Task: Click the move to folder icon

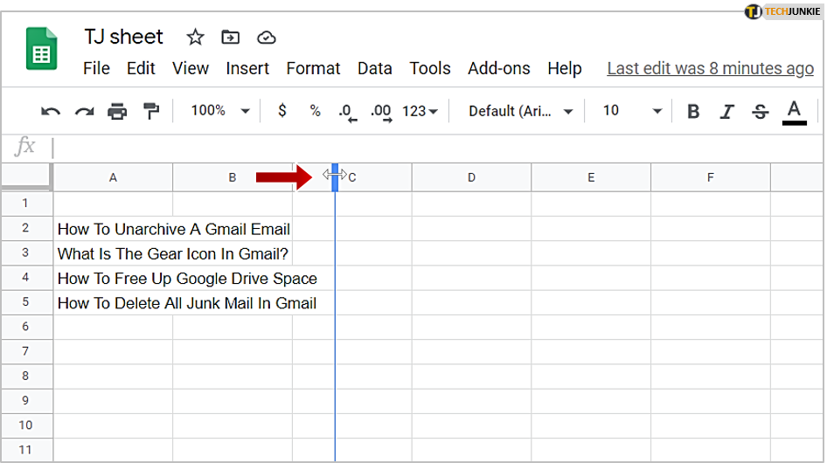Action: [x=231, y=38]
